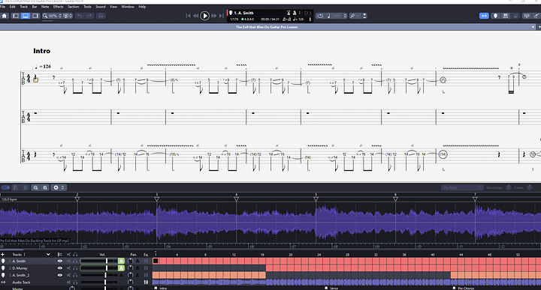
Task: Open the Section menu
Action: click(73, 7)
